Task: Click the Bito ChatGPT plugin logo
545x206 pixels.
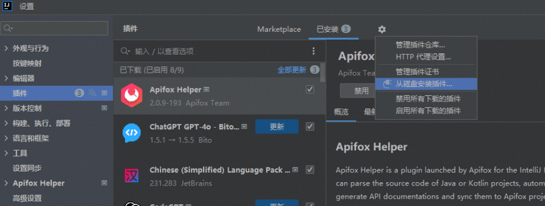Action: point(131,132)
